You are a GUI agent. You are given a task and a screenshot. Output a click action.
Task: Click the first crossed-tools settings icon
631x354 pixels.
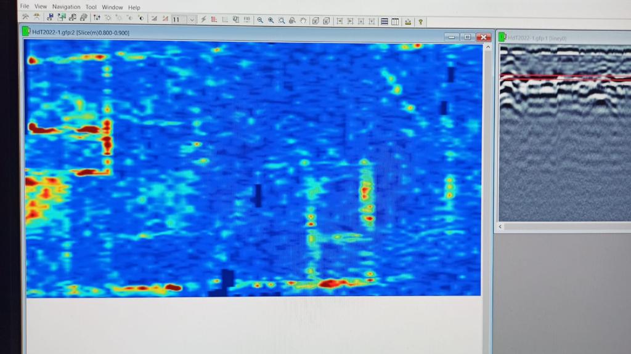26,17
